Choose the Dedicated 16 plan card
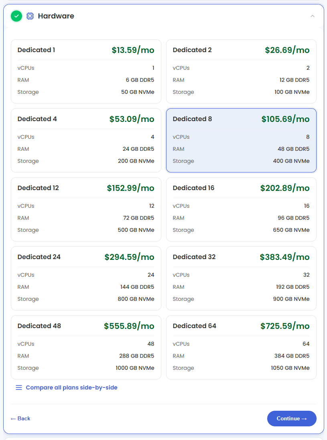 241,209
